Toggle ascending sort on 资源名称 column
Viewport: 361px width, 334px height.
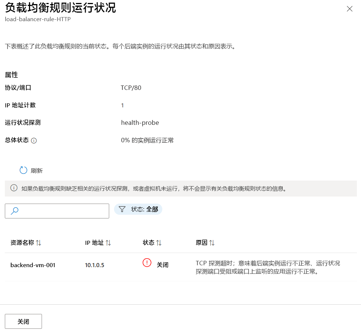click(x=38, y=242)
